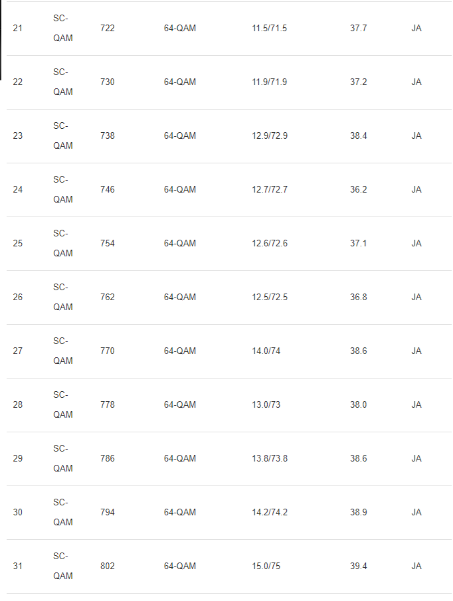
Task: Select power level 15.0/75
Action: click(266, 566)
